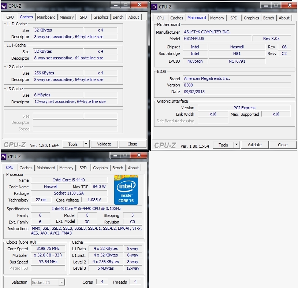
Task: Click L2 Cache size field "256 KBytes"
Action: pyautogui.click(x=58, y=73)
